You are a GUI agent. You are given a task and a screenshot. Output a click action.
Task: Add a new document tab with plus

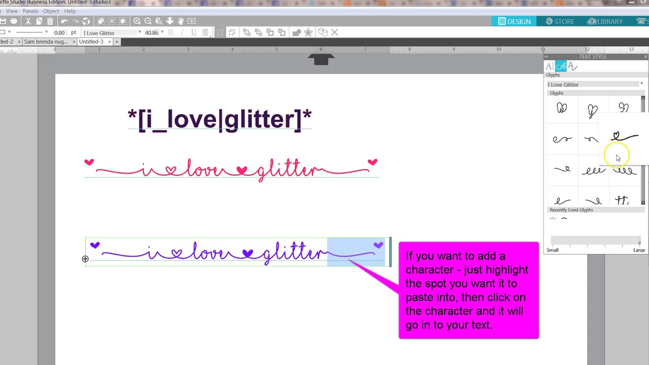click(x=117, y=42)
